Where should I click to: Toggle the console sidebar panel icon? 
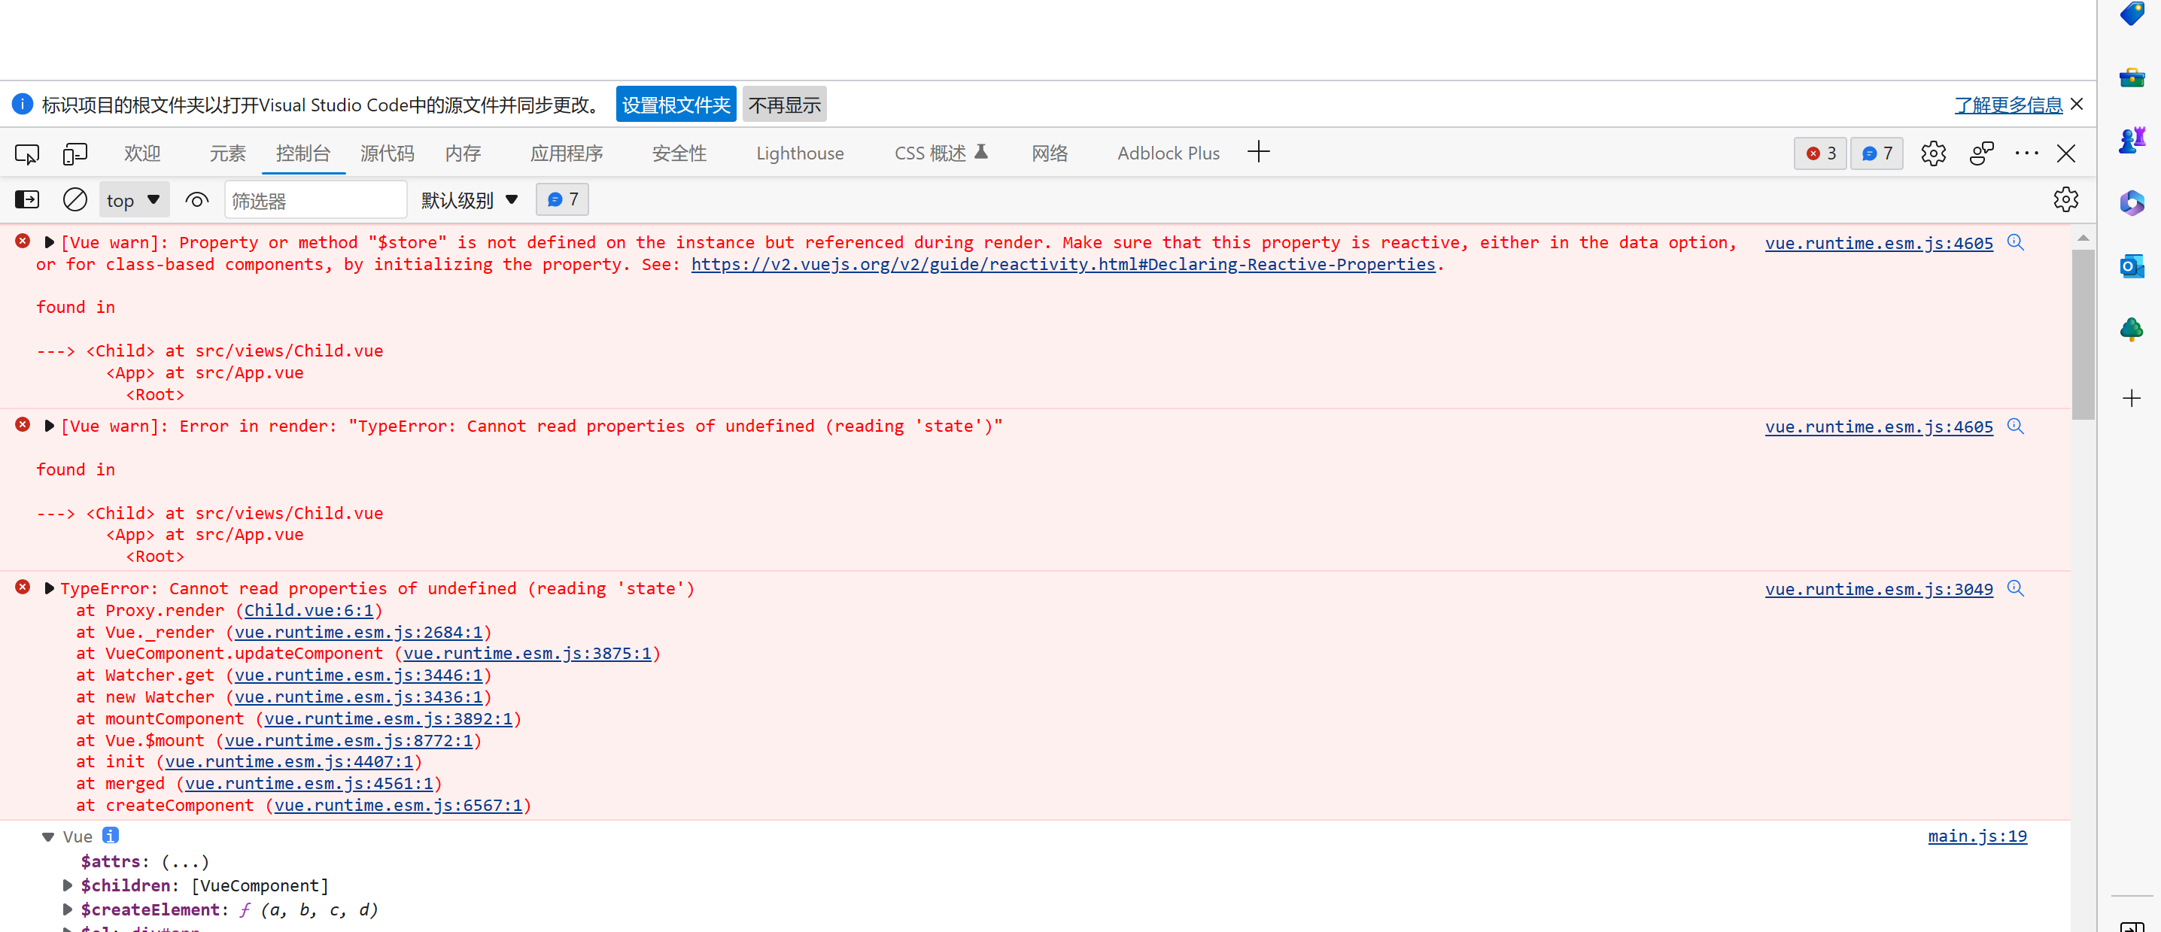[x=27, y=199]
